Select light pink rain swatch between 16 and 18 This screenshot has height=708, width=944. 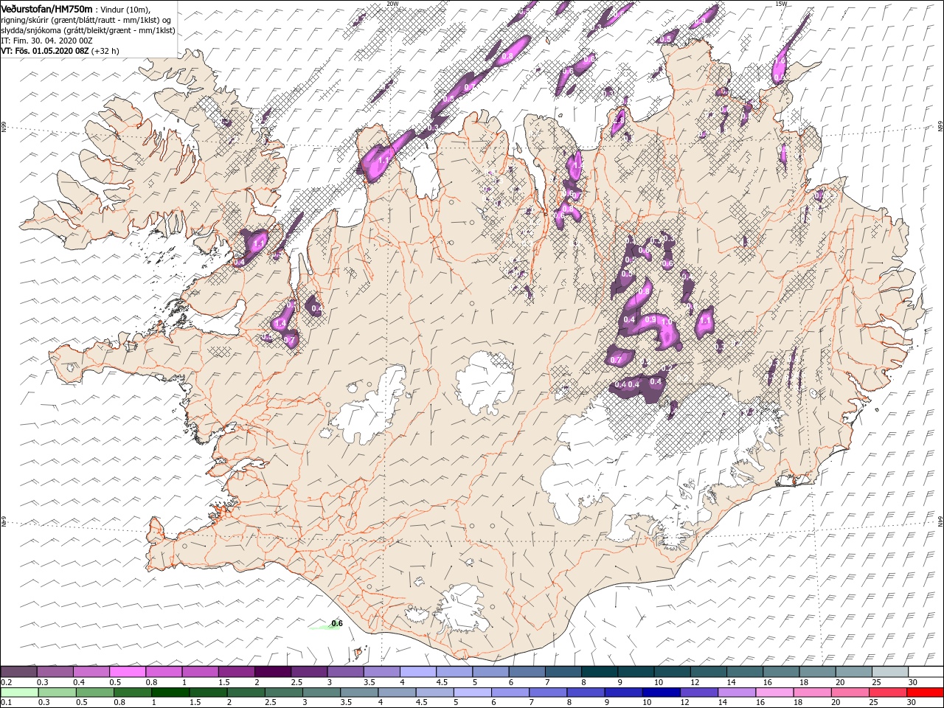[x=773, y=693]
